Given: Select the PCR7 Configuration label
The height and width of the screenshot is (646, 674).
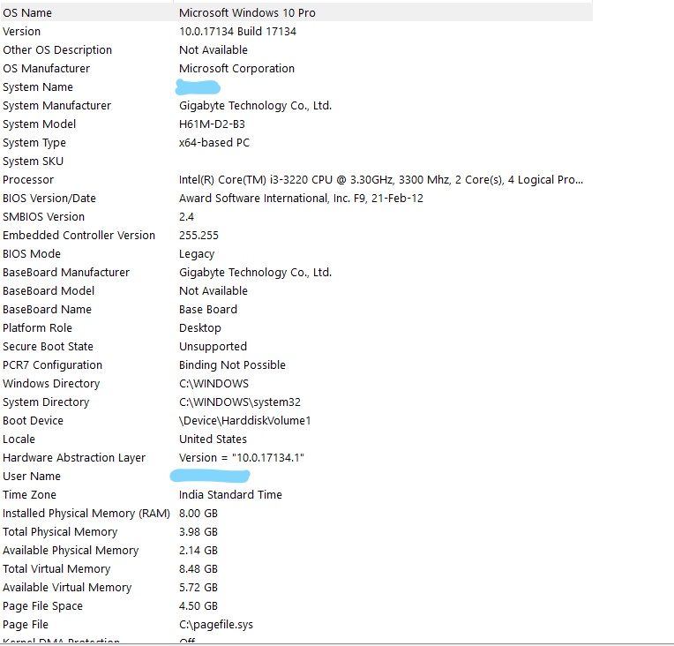Looking at the screenshot, I should tap(52, 364).
